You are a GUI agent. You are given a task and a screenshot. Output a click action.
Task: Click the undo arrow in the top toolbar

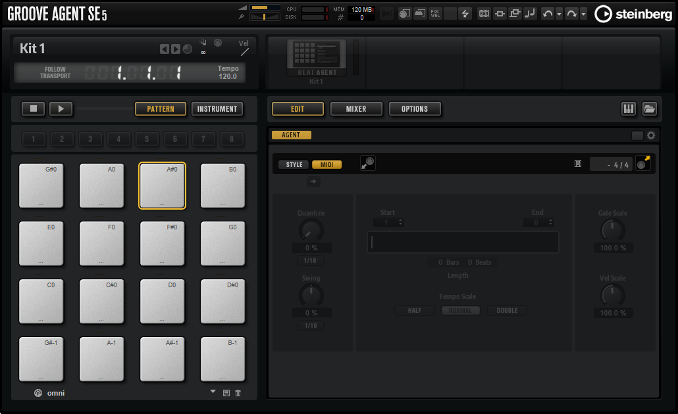pyautogui.click(x=548, y=14)
